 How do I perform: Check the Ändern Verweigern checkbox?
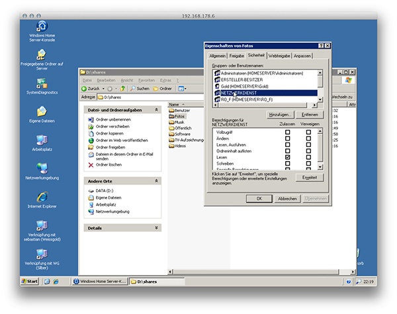pyautogui.click(x=308, y=139)
